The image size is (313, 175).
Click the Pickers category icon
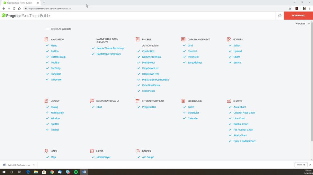[x=138, y=39]
